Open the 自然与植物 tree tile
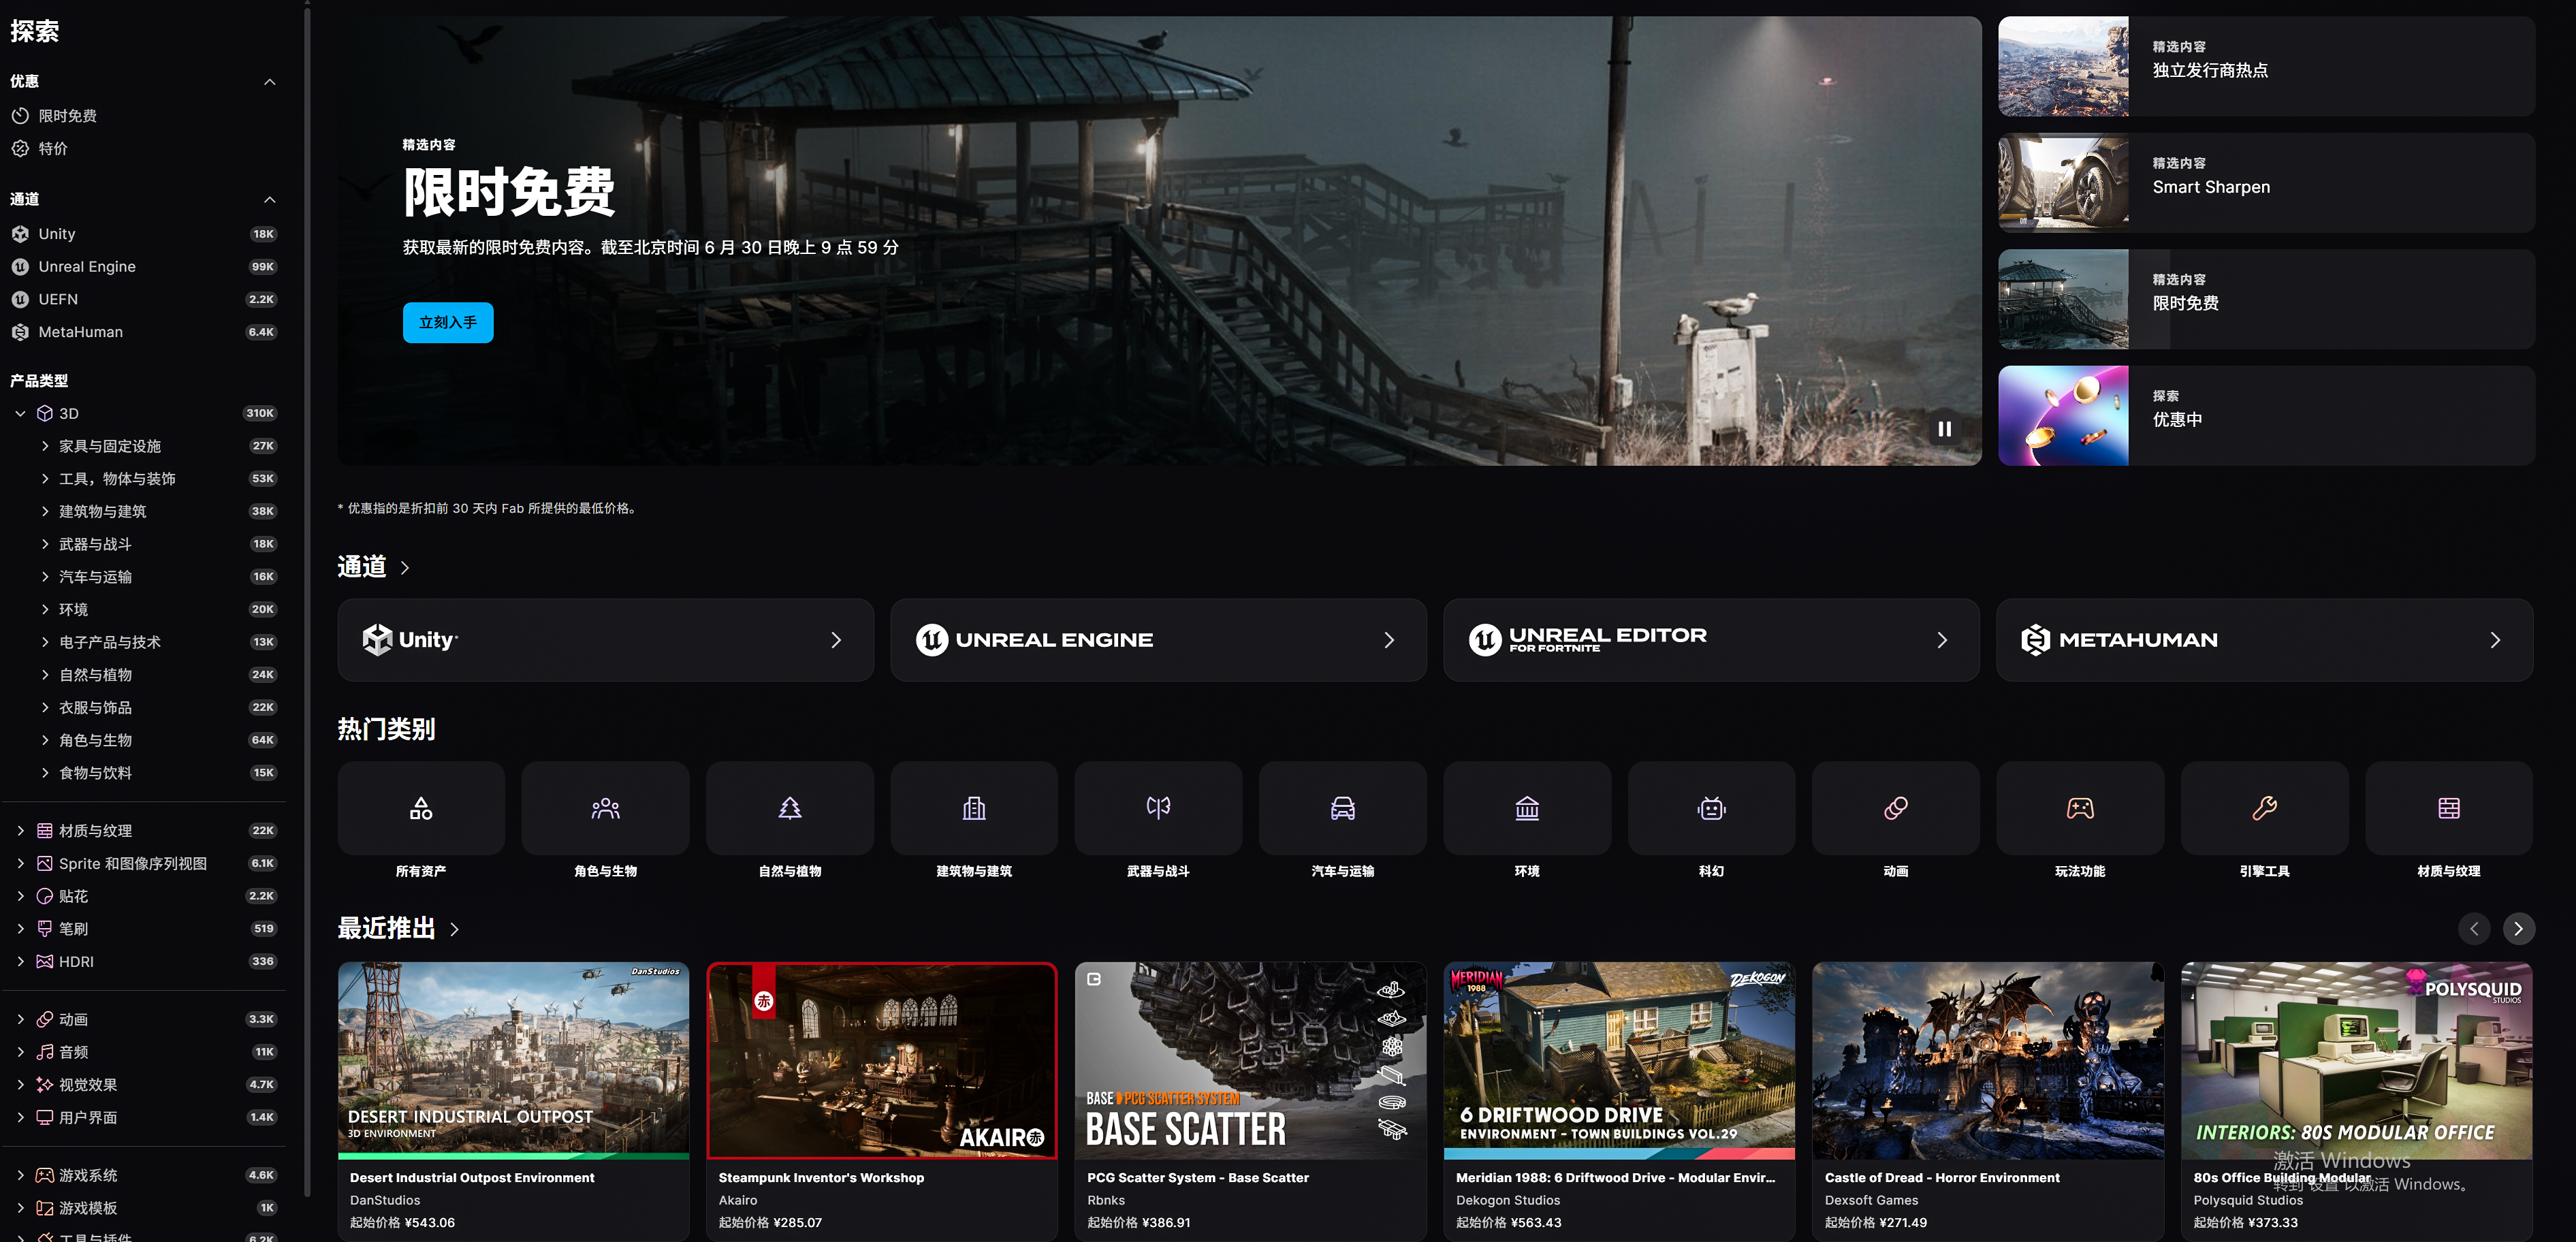The image size is (2576, 1242). (x=790, y=808)
